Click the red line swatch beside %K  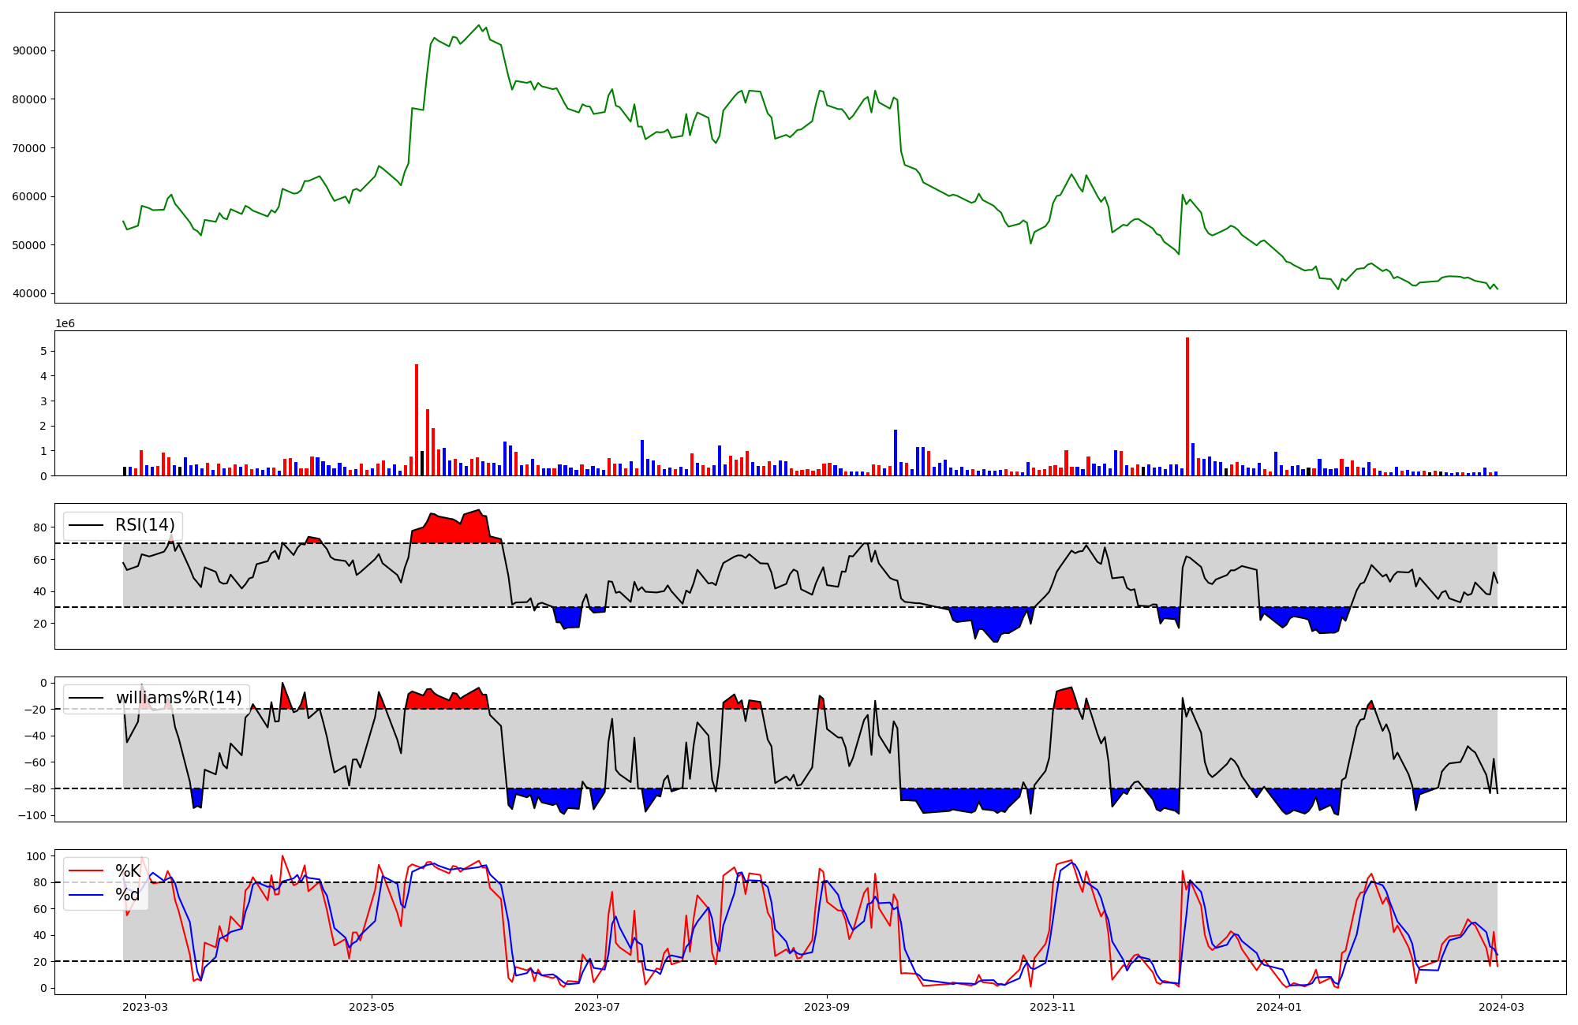(x=87, y=871)
